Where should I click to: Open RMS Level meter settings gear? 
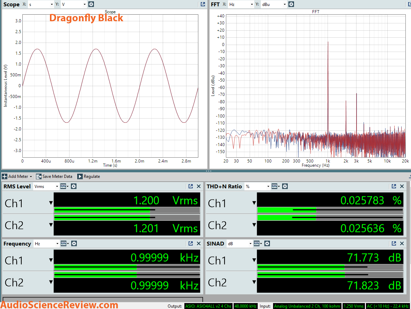pos(74,186)
